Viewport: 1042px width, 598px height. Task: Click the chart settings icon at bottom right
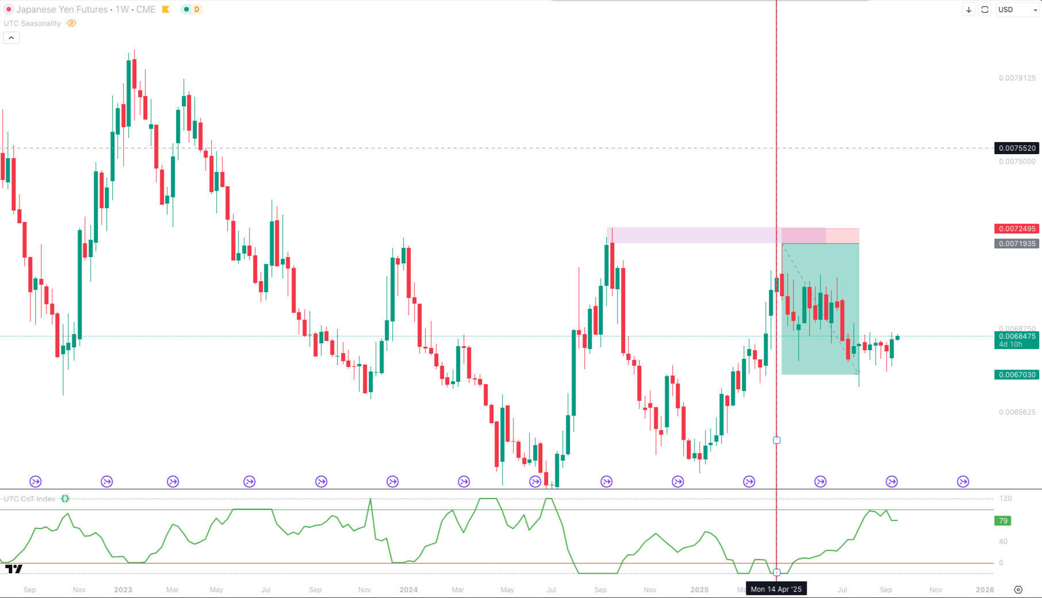[1018, 589]
